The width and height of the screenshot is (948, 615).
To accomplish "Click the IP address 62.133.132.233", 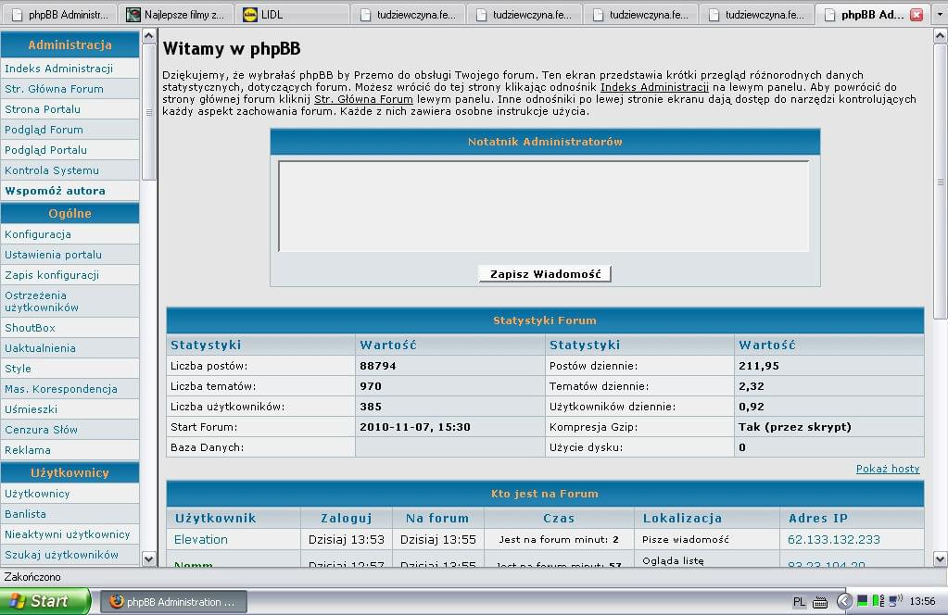I will [834, 539].
